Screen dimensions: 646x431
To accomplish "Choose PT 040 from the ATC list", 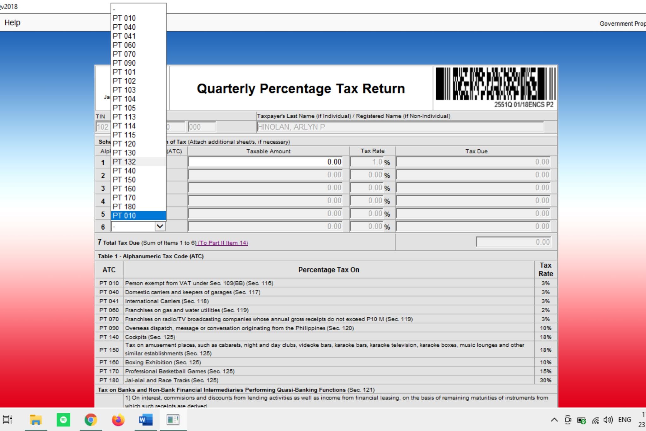I will coord(124,27).
